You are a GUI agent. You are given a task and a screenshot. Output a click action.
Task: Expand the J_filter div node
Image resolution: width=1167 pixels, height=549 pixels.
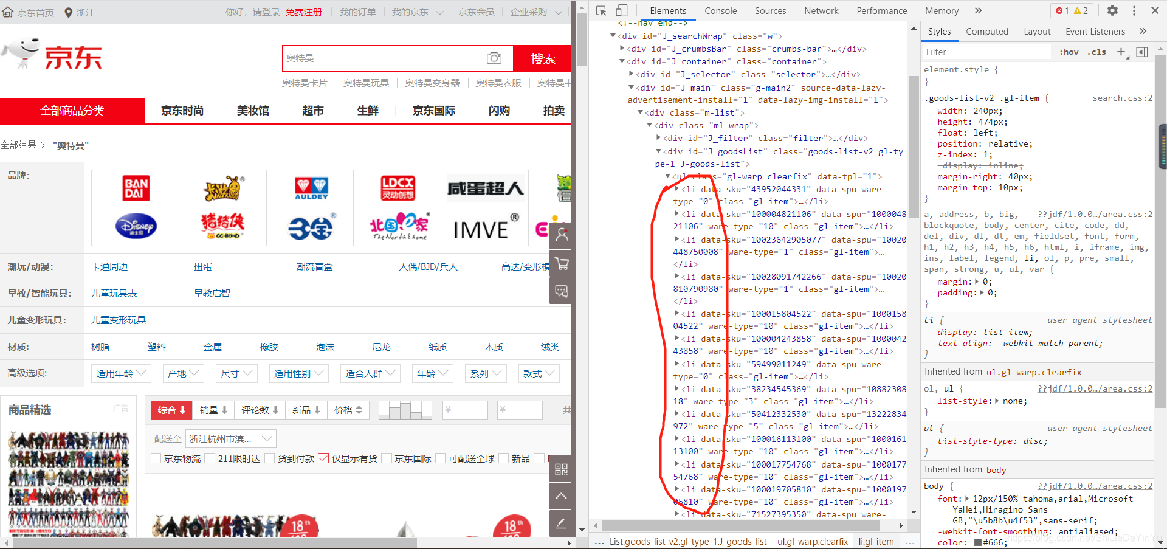tap(658, 138)
